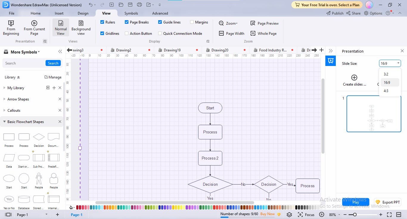Enter Focus mode from status bar
This screenshot has width=407, height=219.
[x=306, y=215]
